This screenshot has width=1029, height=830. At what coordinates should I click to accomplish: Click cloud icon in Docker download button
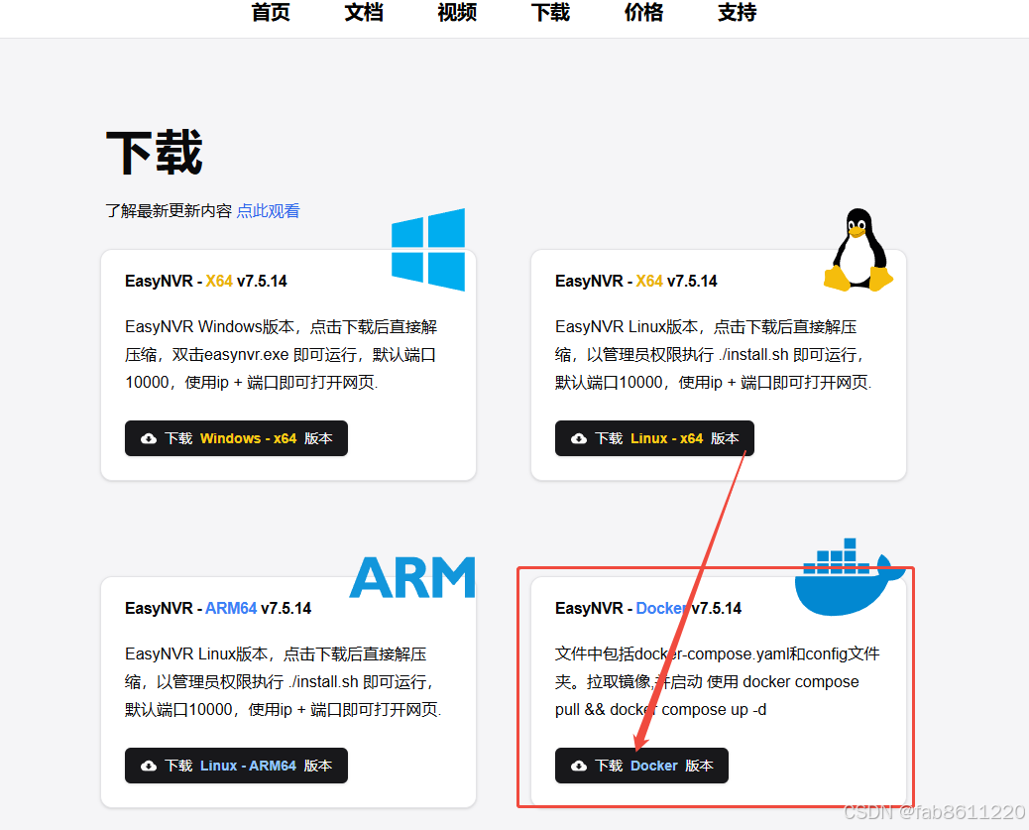pyautogui.click(x=579, y=766)
